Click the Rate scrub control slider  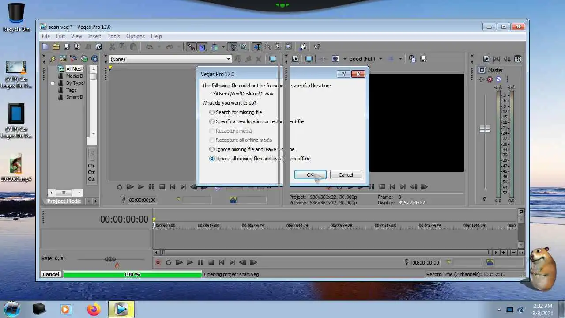click(110, 259)
